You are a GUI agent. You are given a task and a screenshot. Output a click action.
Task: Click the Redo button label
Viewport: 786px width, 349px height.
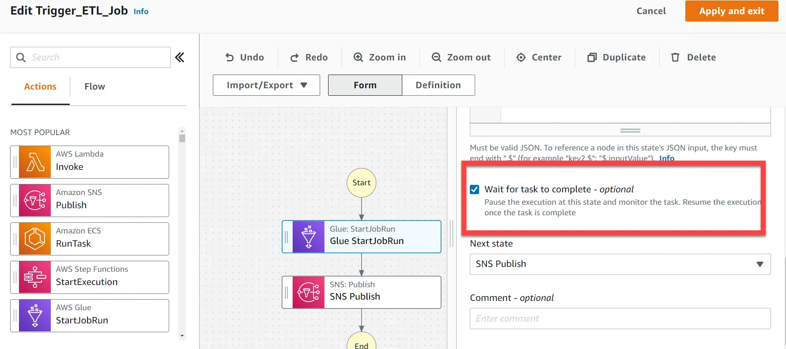pos(317,57)
